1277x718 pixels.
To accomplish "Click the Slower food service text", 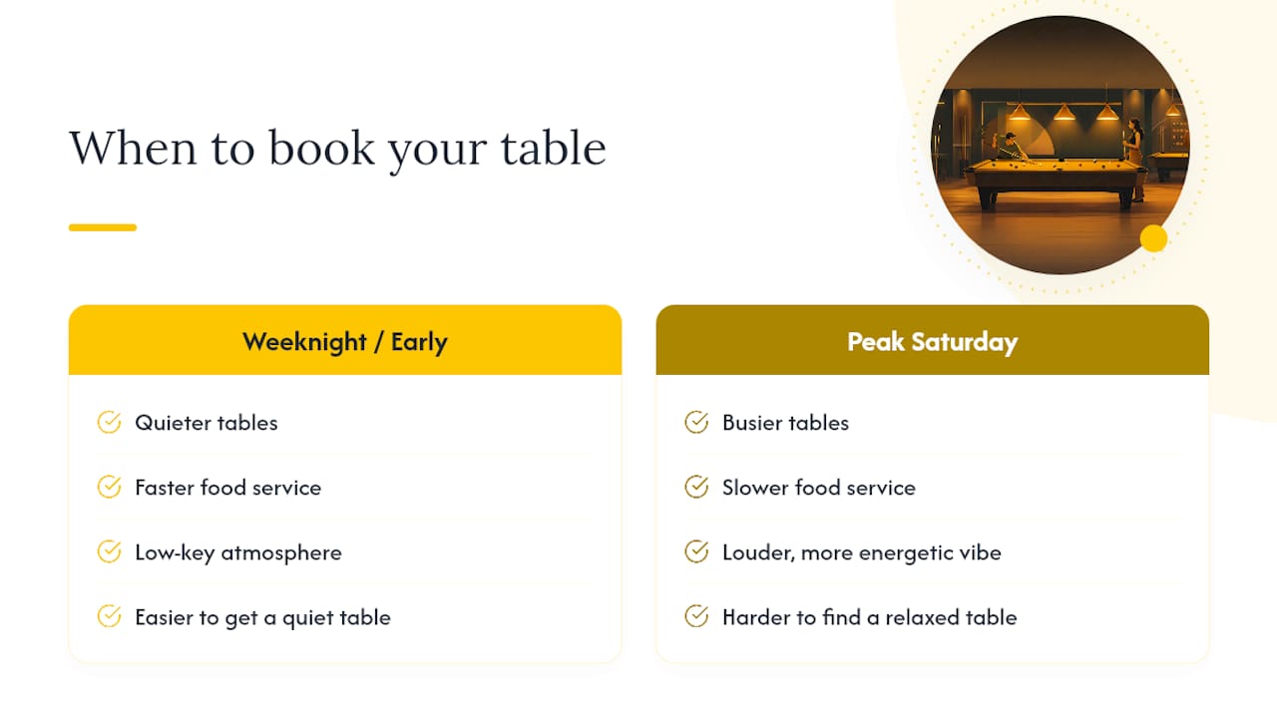I will [819, 488].
